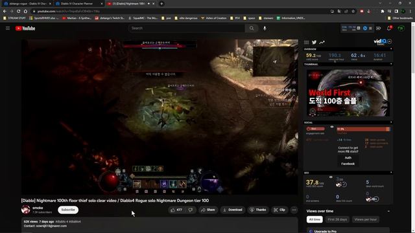
Task: Open the World First thumbnail preview
Action: point(348,93)
